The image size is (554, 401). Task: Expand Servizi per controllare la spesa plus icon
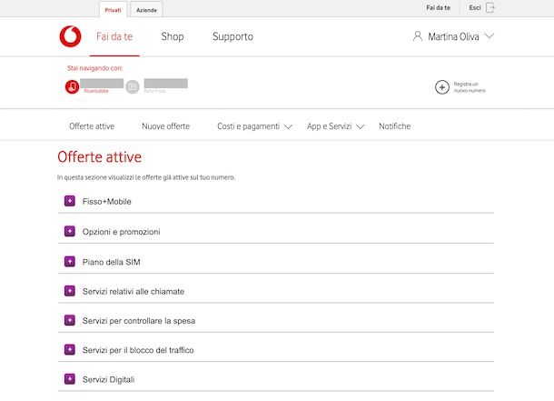tap(70, 320)
